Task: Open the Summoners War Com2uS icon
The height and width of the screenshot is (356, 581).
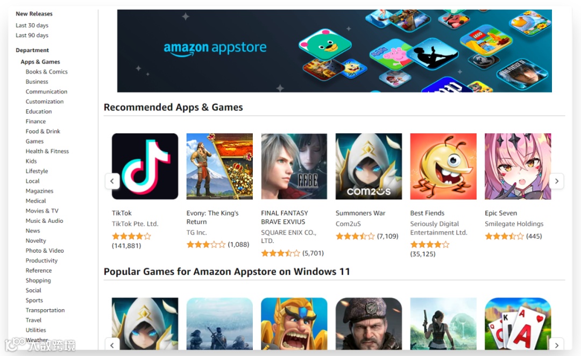Action: [369, 166]
